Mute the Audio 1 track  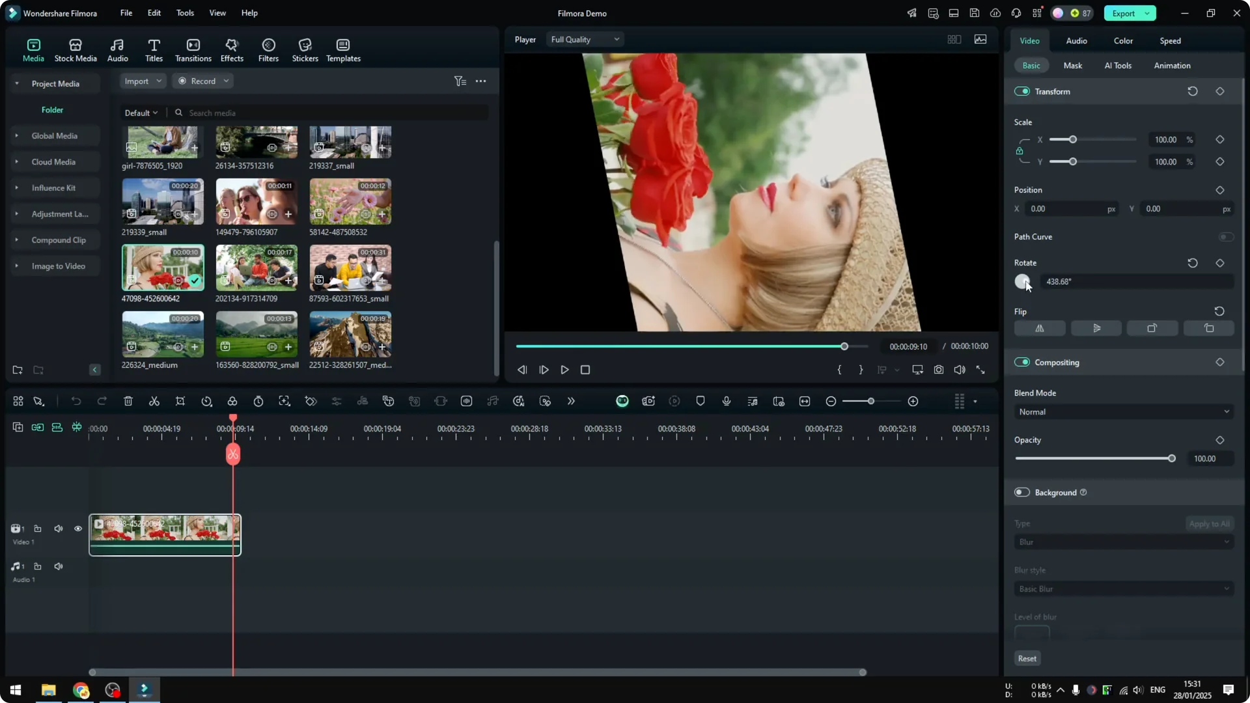coord(58,566)
